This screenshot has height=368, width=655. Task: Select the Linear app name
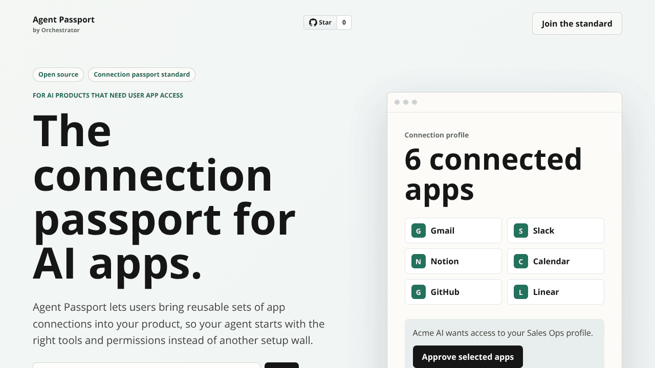[x=546, y=292]
